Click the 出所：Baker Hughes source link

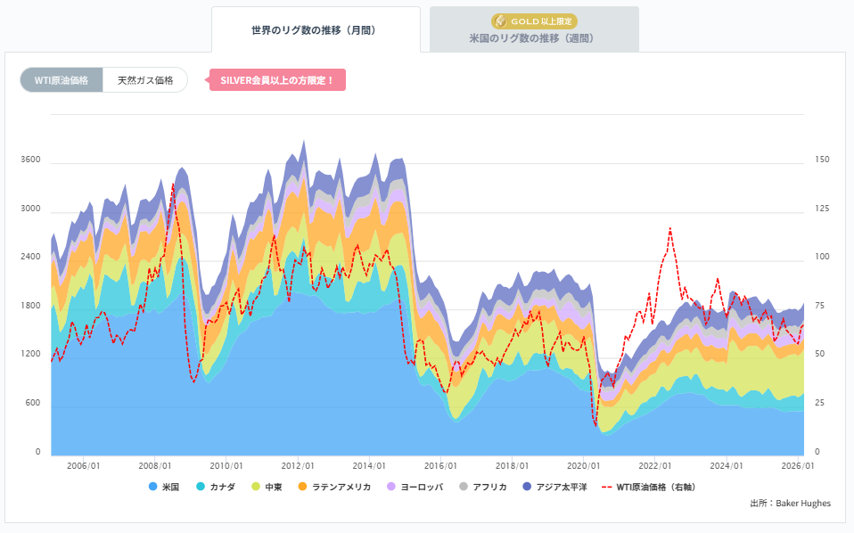[x=791, y=503]
